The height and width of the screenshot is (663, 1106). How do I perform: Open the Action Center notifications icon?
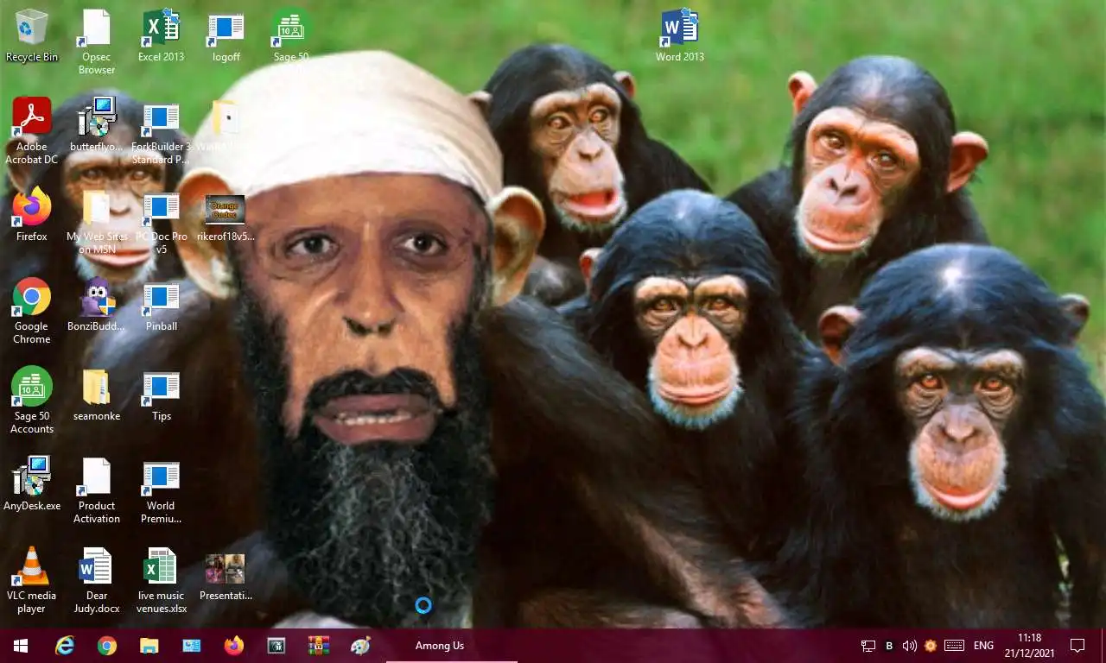click(x=1077, y=646)
